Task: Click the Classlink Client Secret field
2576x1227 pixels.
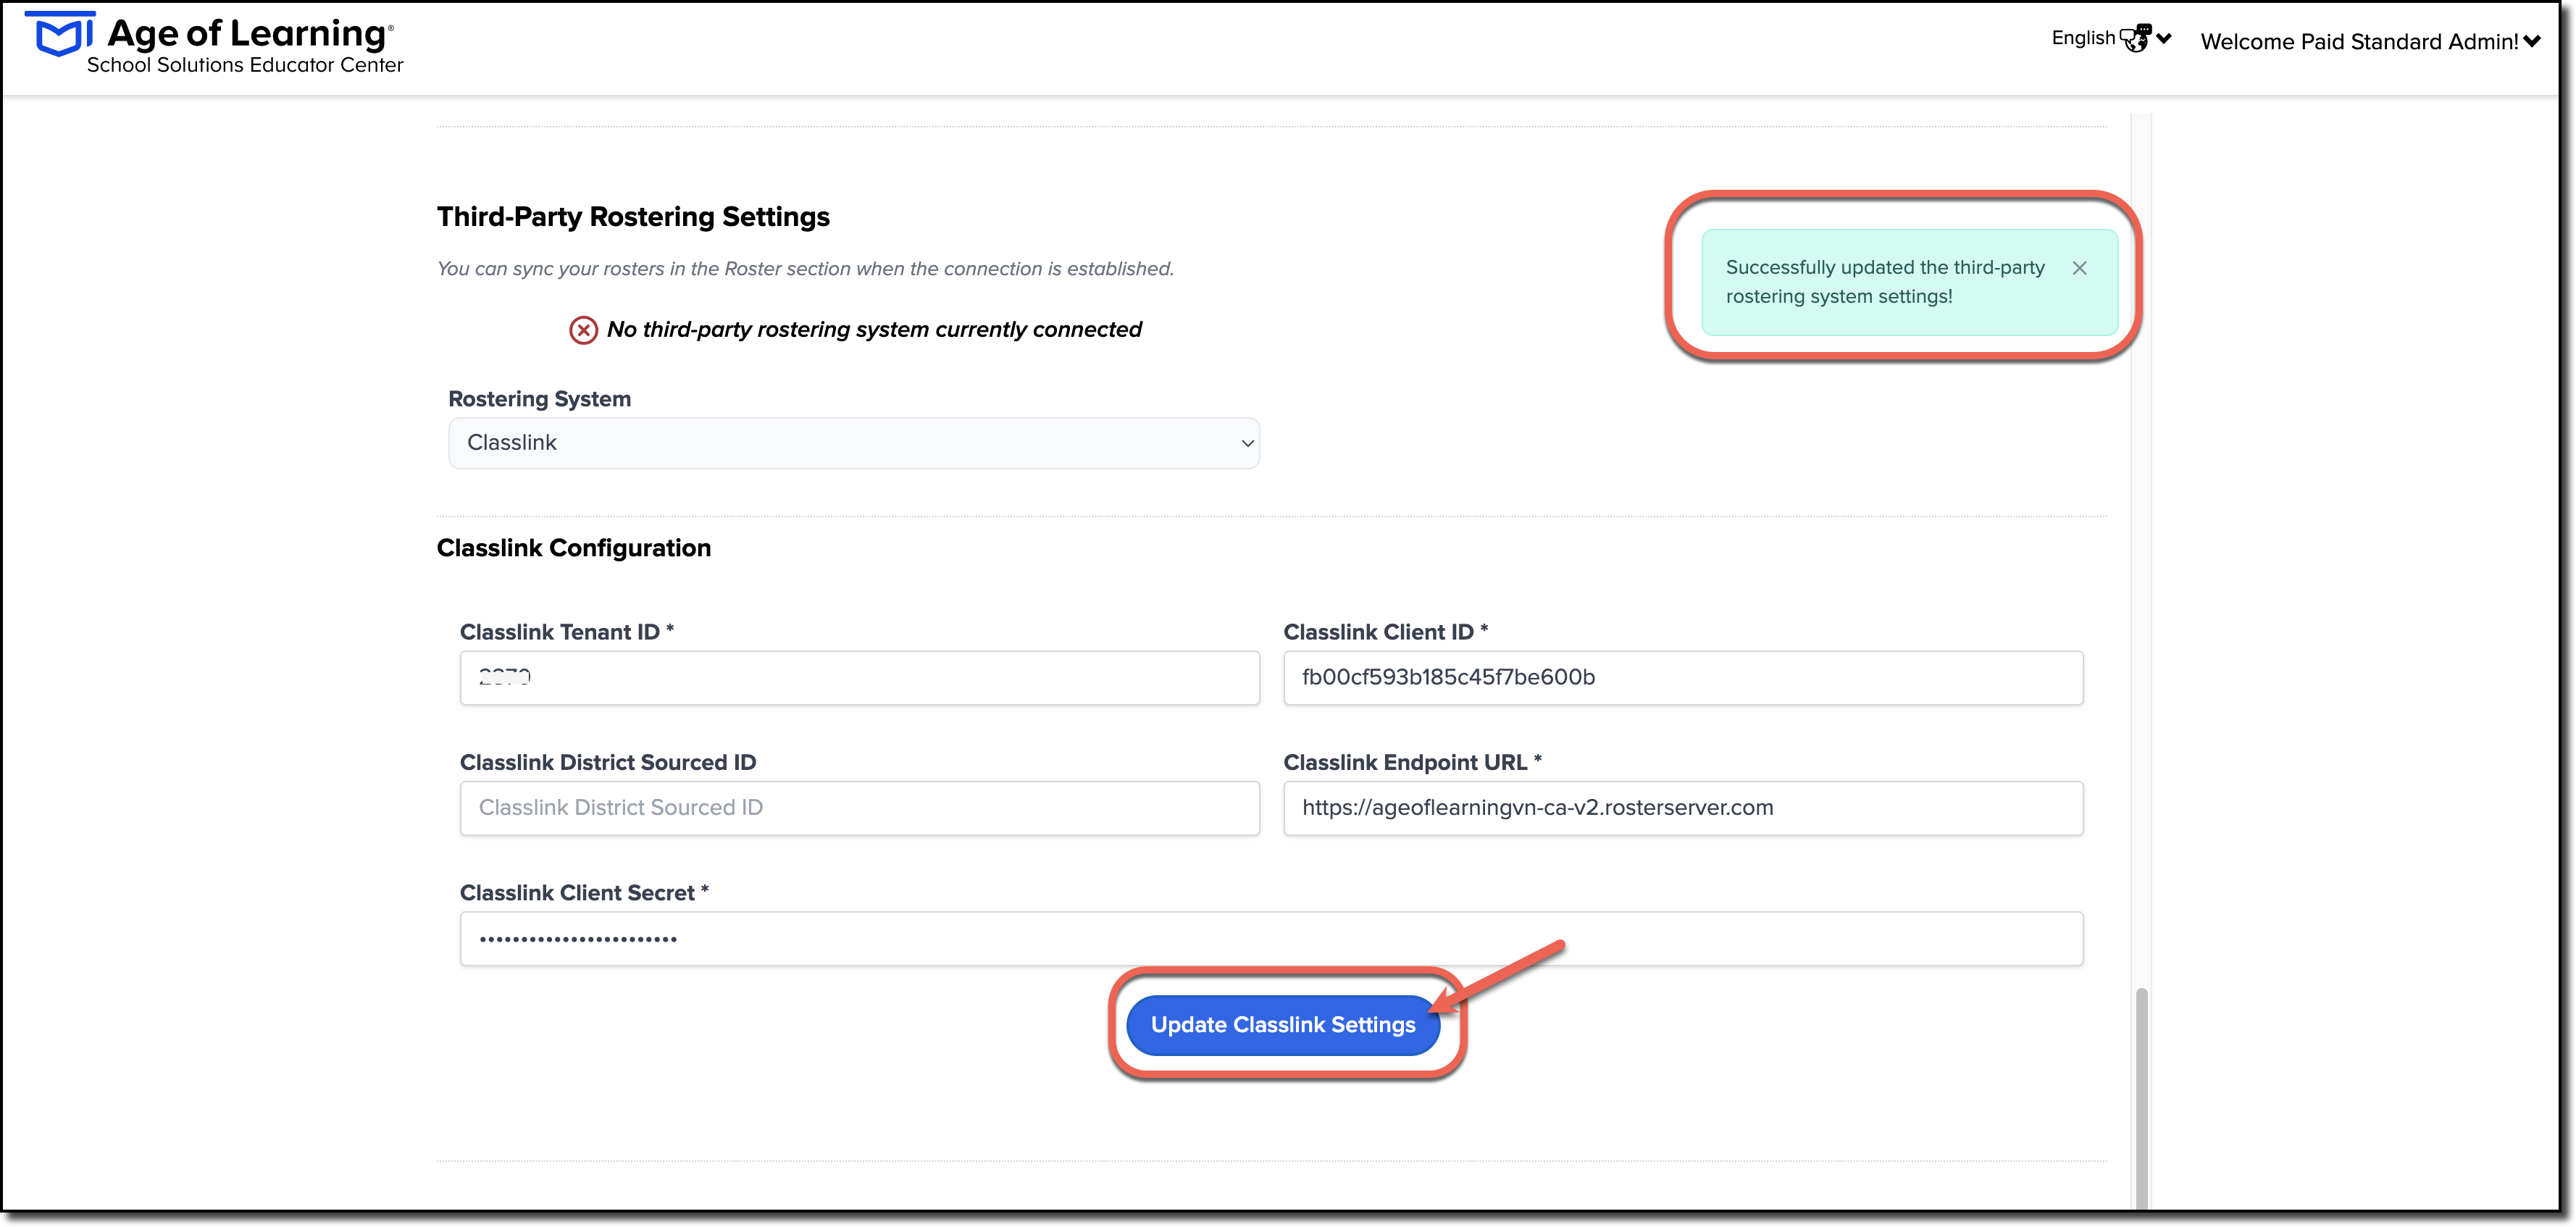Action: 1271,938
